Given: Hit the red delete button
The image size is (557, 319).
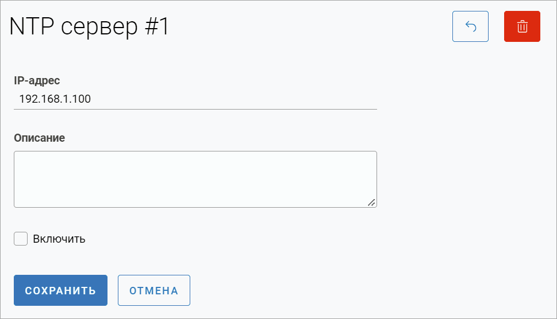Looking at the screenshot, I should [522, 26].
